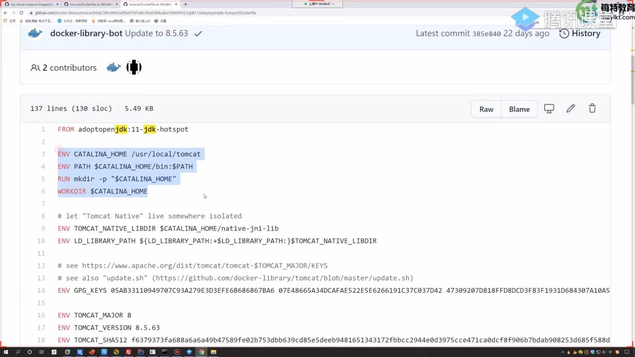This screenshot has height=357, width=635.
Task: Click the browser address bar URL
Action: coord(146,13)
